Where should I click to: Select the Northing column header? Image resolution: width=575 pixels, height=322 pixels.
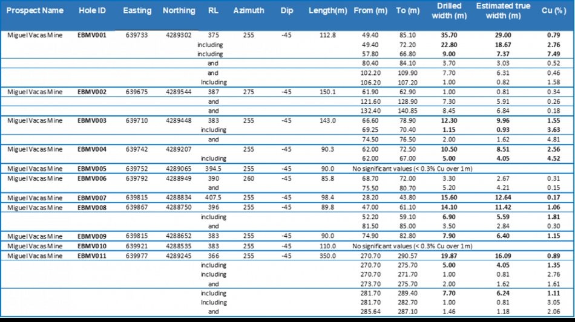(179, 11)
